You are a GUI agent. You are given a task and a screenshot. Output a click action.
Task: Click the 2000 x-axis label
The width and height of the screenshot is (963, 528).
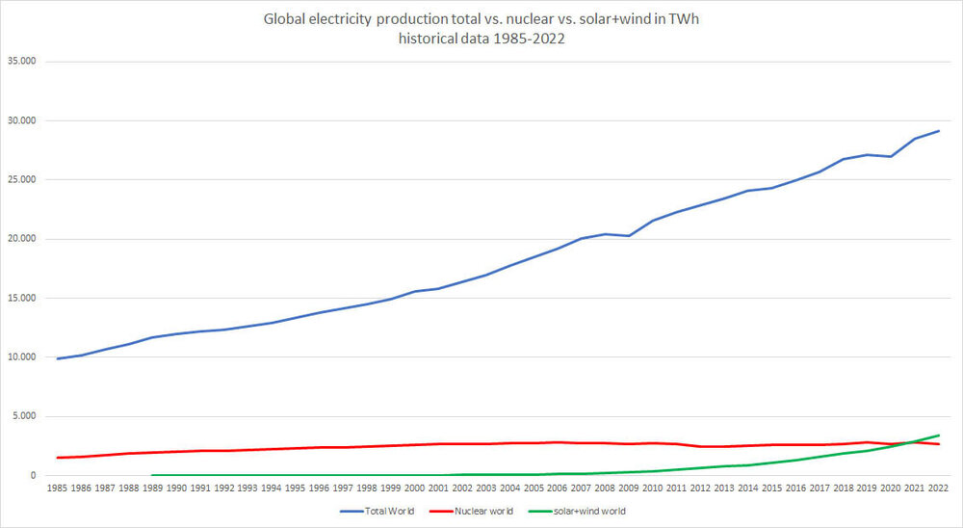click(414, 488)
